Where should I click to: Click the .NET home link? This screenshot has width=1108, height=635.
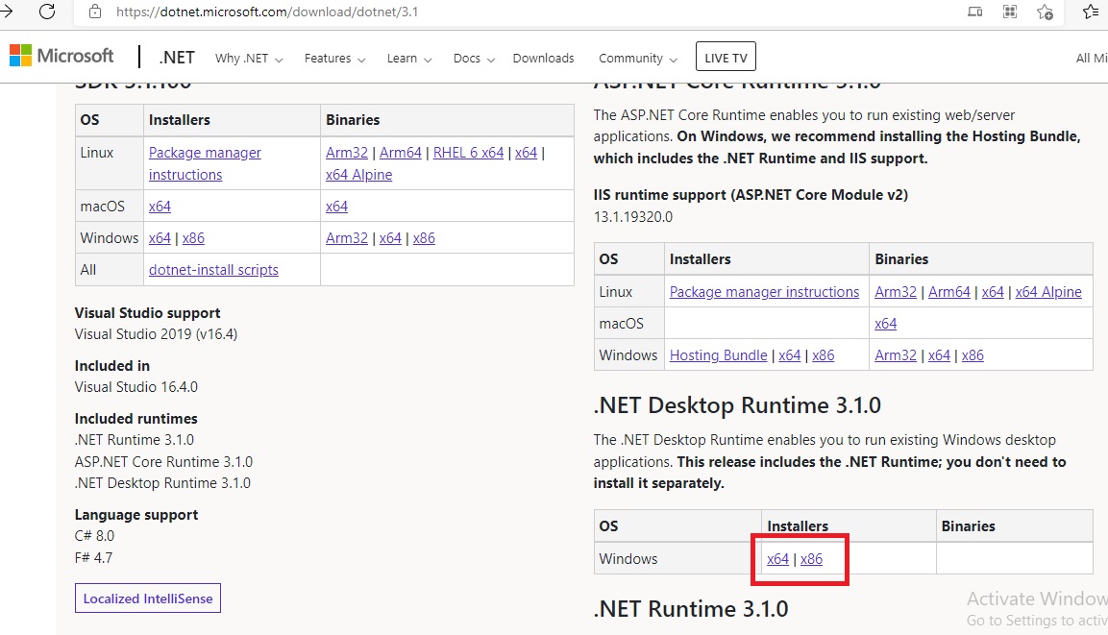[177, 58]
